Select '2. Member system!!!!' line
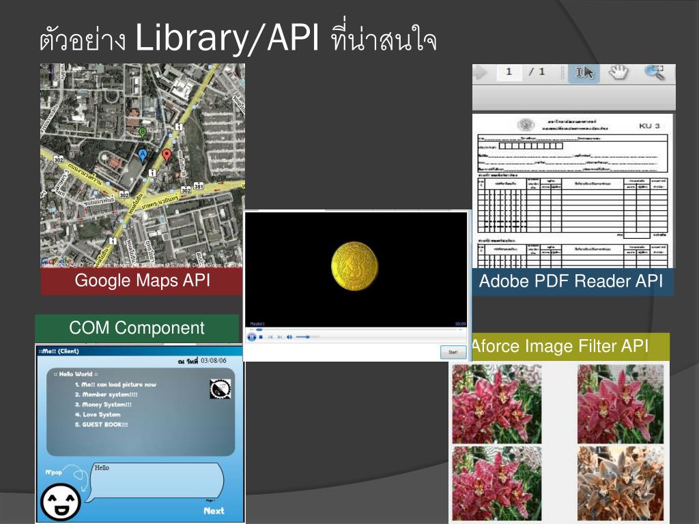Viewport: 699px width, 524px height. coord(106,395)
